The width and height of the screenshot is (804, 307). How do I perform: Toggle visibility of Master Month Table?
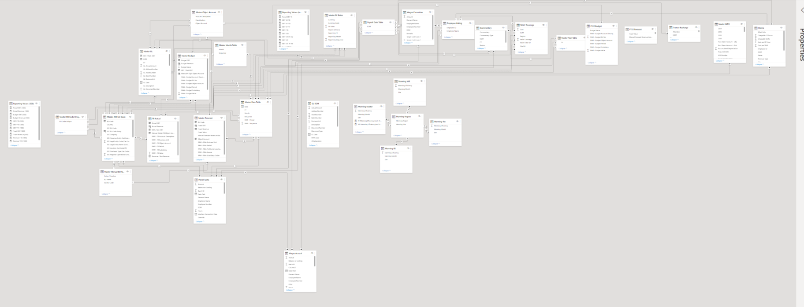coord(242,45)
